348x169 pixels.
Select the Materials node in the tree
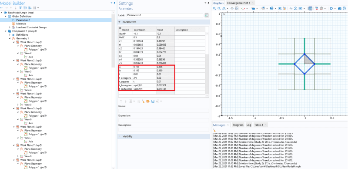[21, 24]
